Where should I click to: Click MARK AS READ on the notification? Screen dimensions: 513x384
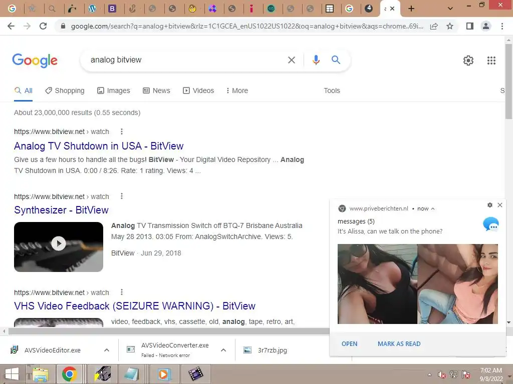tap(399, 344)
